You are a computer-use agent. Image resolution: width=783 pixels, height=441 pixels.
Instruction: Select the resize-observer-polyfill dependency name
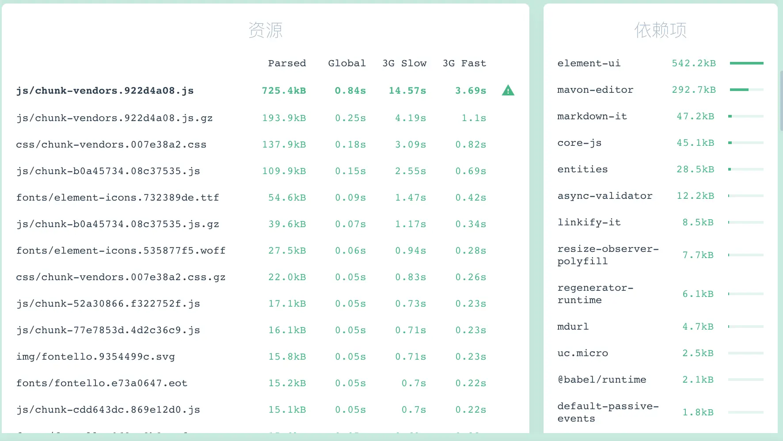coord(608,255)
